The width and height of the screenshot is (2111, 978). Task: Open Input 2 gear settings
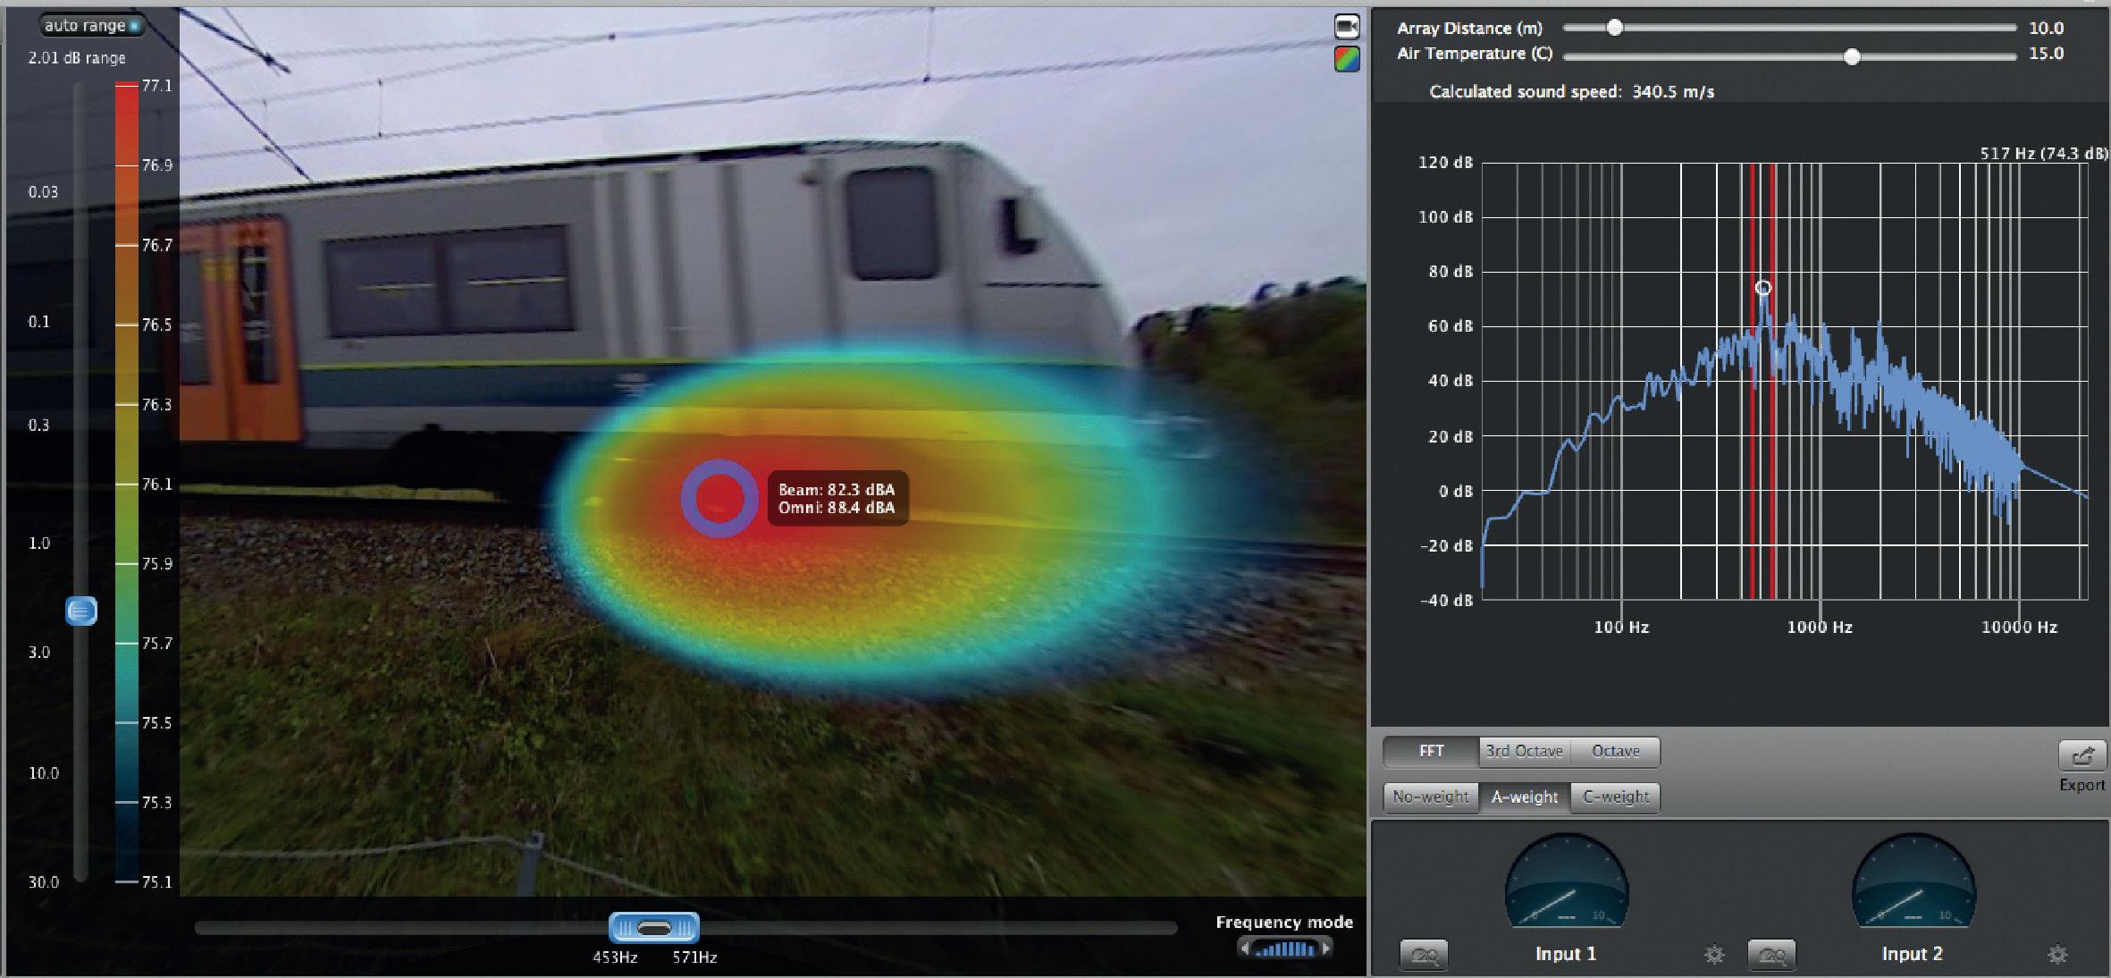point(2056,955)
